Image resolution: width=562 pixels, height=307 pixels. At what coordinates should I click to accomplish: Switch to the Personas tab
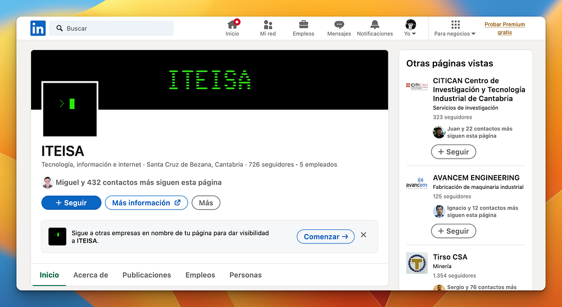tap(246, 275)
